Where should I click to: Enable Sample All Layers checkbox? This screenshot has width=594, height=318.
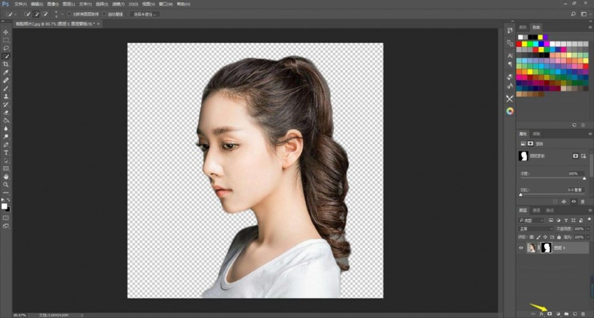[68, 14]
